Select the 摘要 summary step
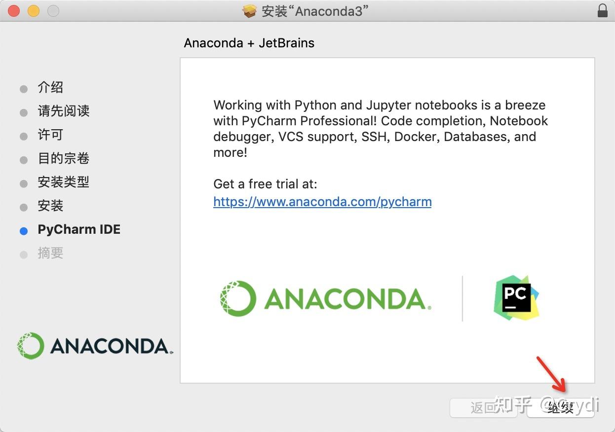The image size is (615, 432). (x=50, y=253)
